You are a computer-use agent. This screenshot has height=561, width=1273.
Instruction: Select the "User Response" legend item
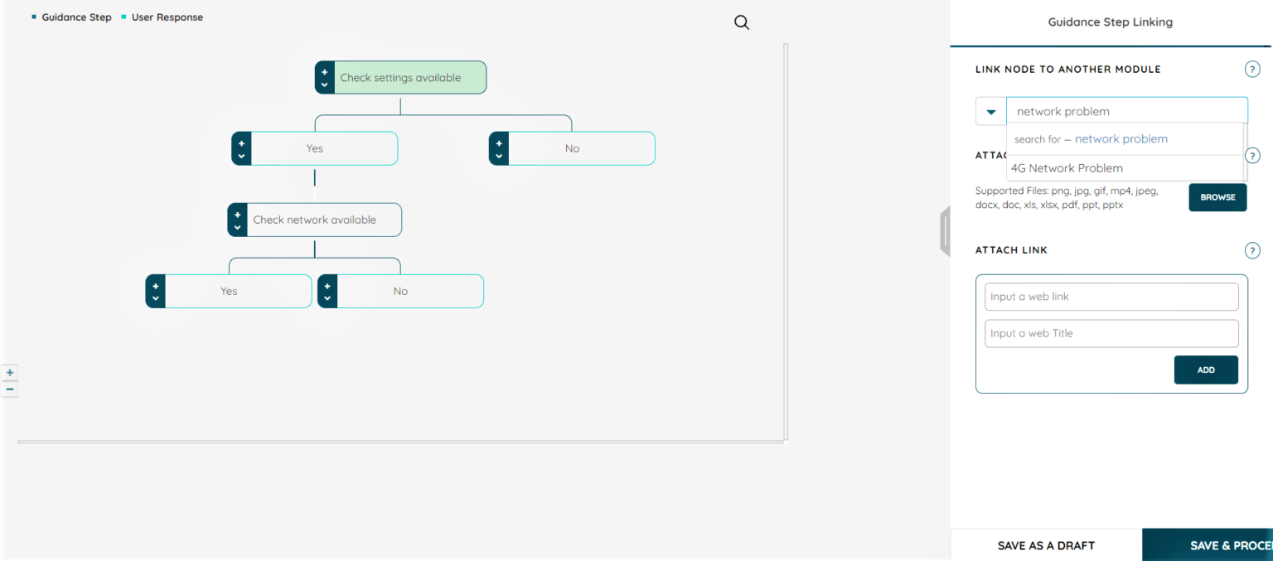coord(167,17)
